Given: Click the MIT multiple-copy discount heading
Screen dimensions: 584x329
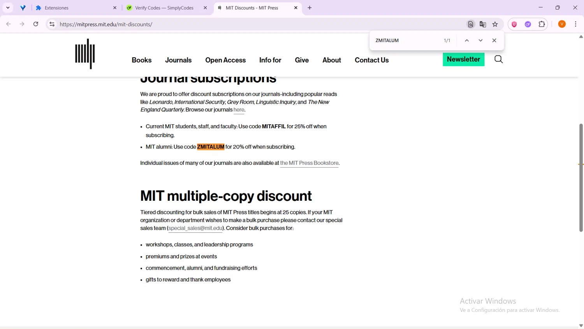Looking at the screenshot, I should point(226,196).
